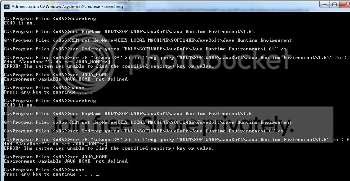Screen dimensions: 350x181
Task: Click the first 'Press any key to continue' line
Action: 48,92
